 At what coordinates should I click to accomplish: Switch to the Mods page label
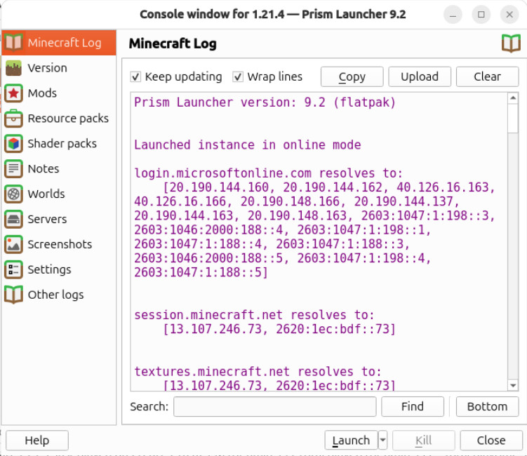coord(42,93)
